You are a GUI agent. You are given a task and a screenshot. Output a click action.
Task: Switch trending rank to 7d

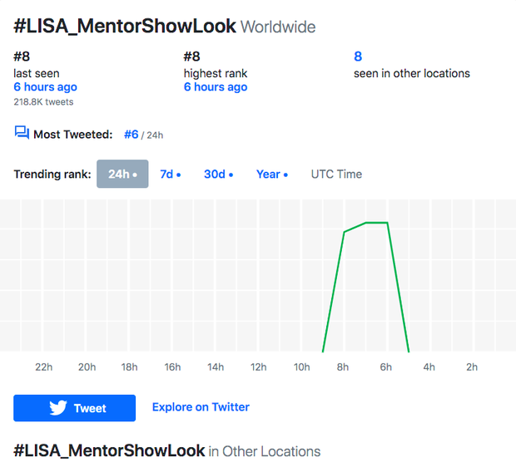[170, 175]
